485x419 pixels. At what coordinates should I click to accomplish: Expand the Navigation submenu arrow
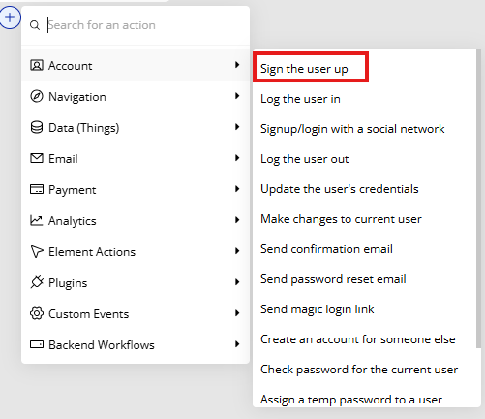237,96
